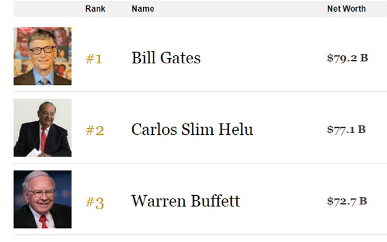
Task: Click the #3 rank label
Action: 94,203
